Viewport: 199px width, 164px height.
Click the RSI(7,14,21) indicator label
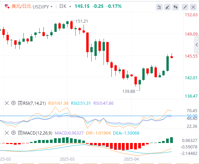coord(34,103)
